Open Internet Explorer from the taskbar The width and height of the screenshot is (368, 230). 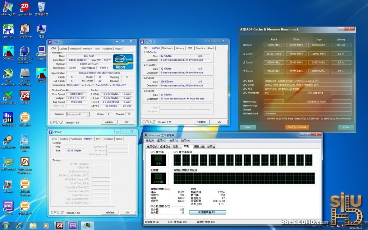point(19,225)
